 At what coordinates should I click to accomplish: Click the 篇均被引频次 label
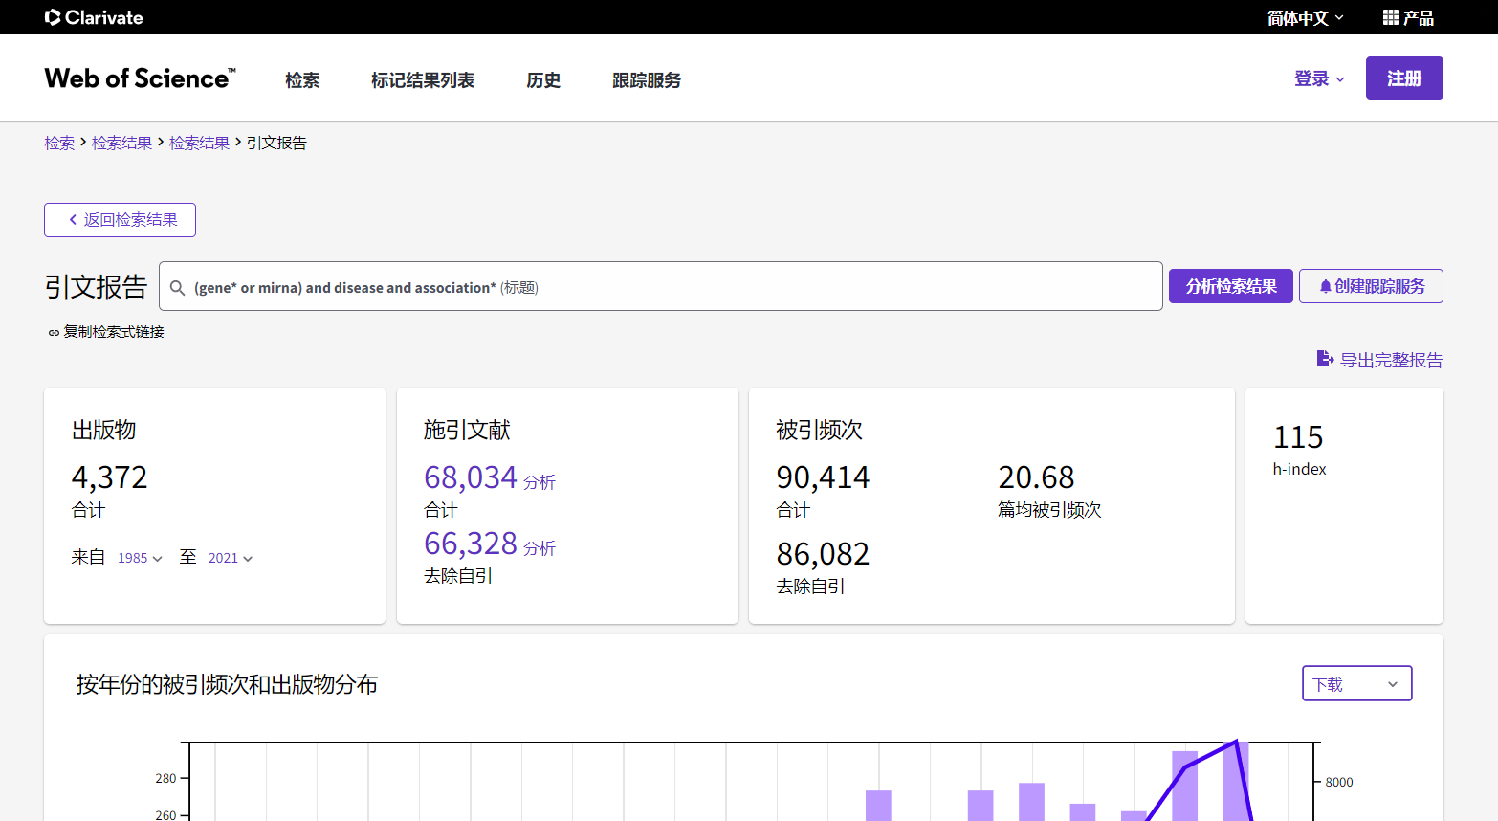click(1049, 510)
